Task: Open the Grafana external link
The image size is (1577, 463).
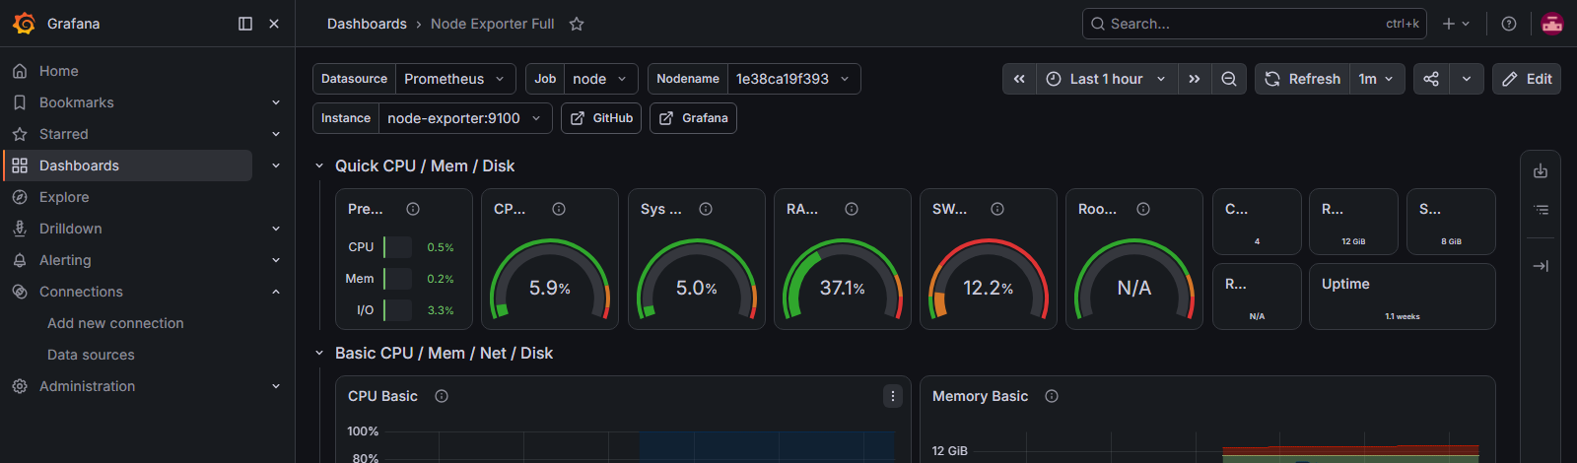Action: tap(693, 118)
